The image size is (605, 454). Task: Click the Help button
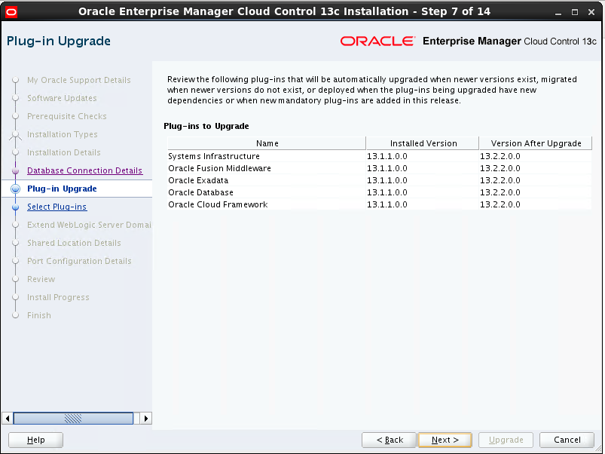coord(35,440)
